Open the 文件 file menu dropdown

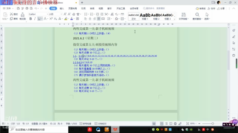coord(8,8)
